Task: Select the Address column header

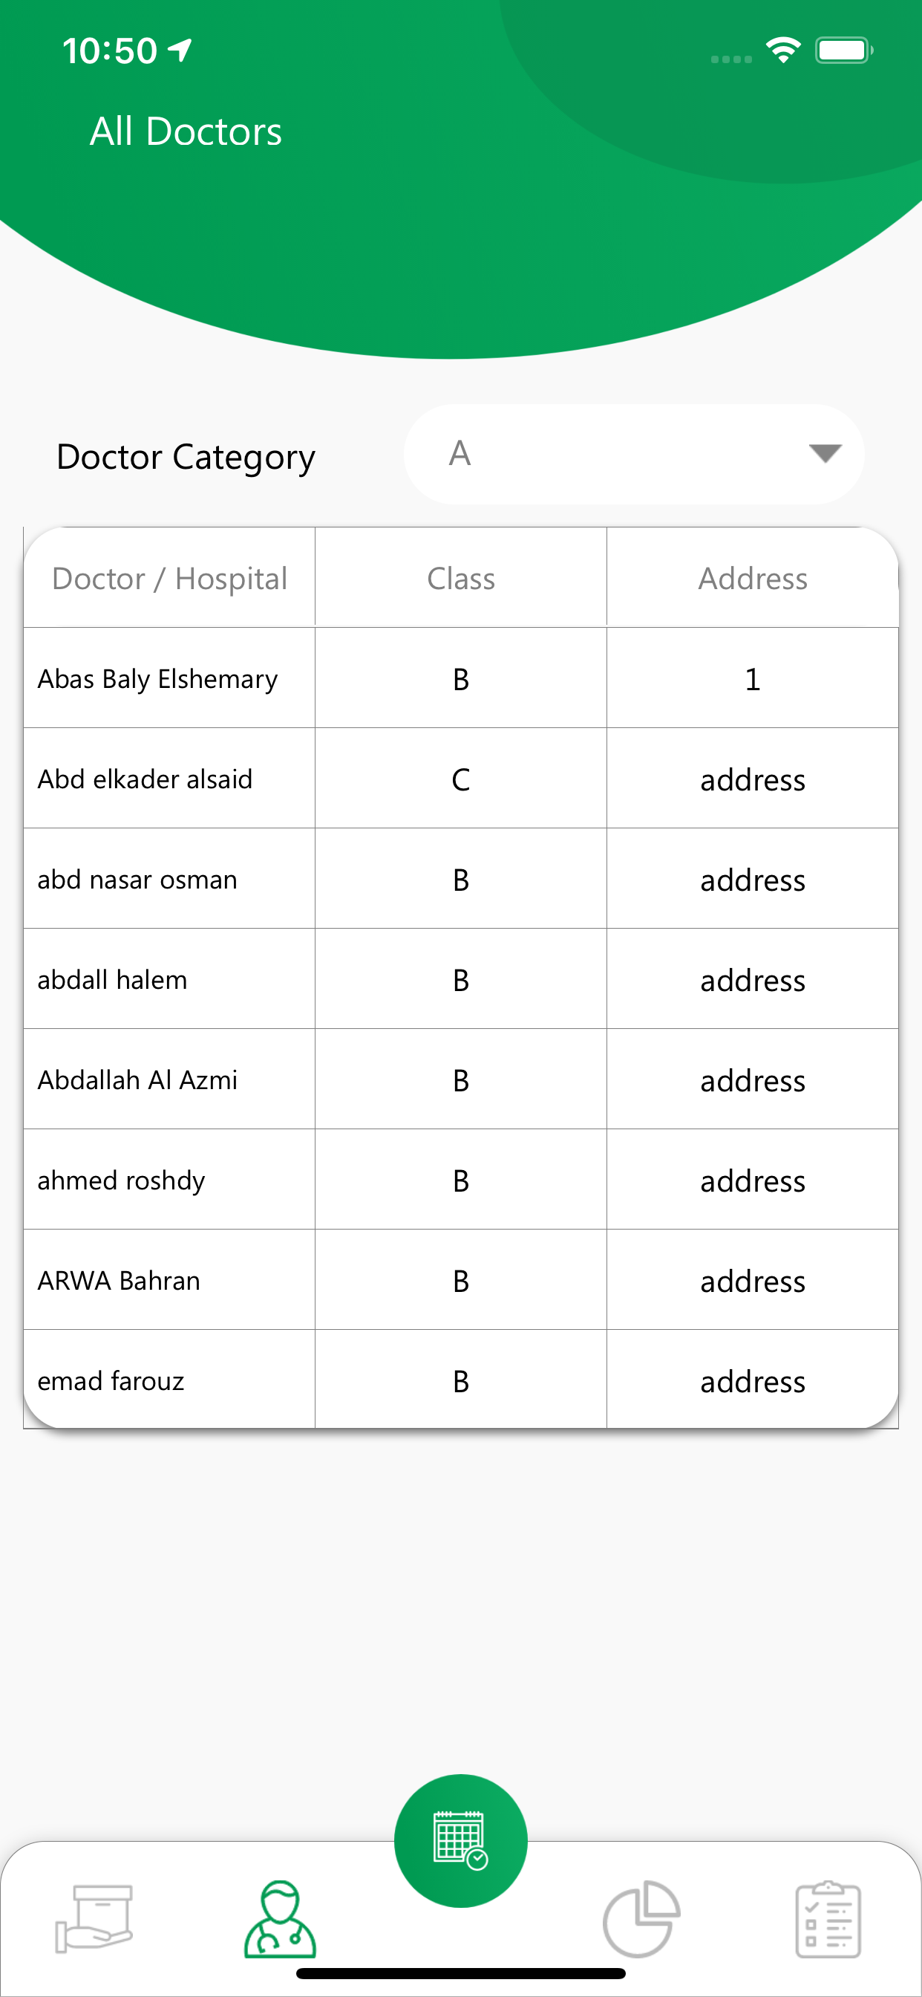Action: tap(752, 577)
